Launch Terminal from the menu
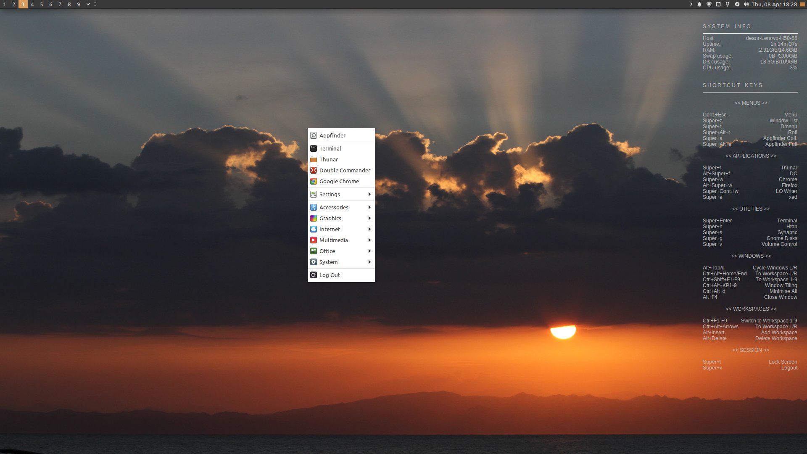Viewport: 807px width, 454px height. click(x=330, y=148)
